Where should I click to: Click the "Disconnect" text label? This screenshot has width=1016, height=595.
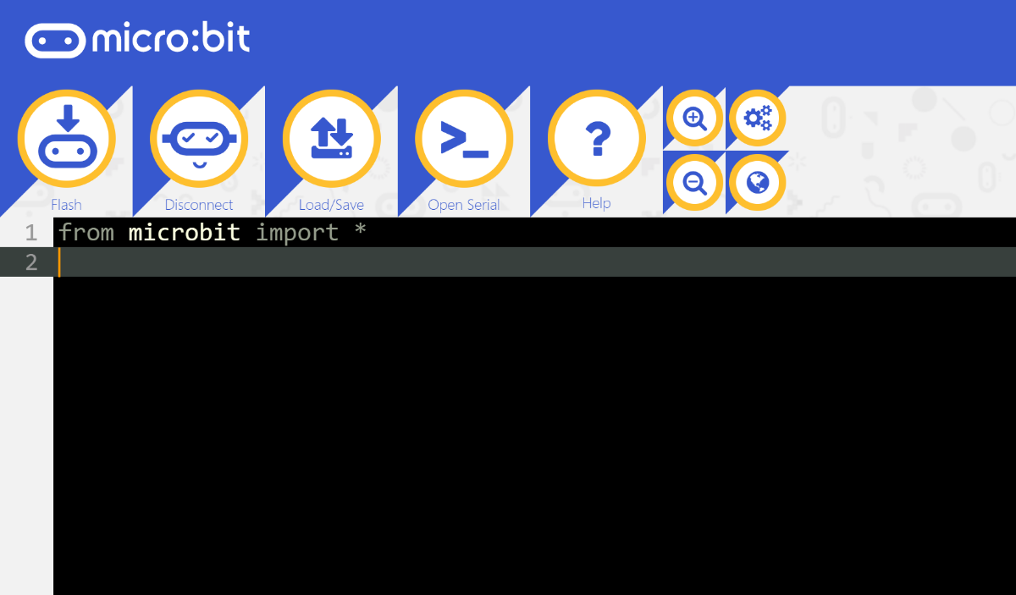tap(199, 205)
